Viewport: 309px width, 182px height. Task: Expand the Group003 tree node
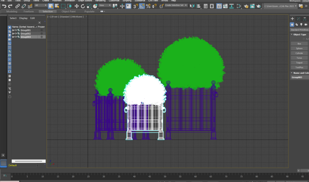pyautogui.click(x=13, y=37)
